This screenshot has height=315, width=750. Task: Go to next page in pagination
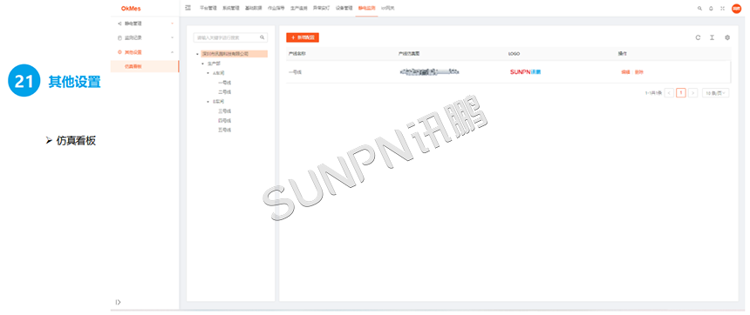pyautogui.click(x=693, y=93)
